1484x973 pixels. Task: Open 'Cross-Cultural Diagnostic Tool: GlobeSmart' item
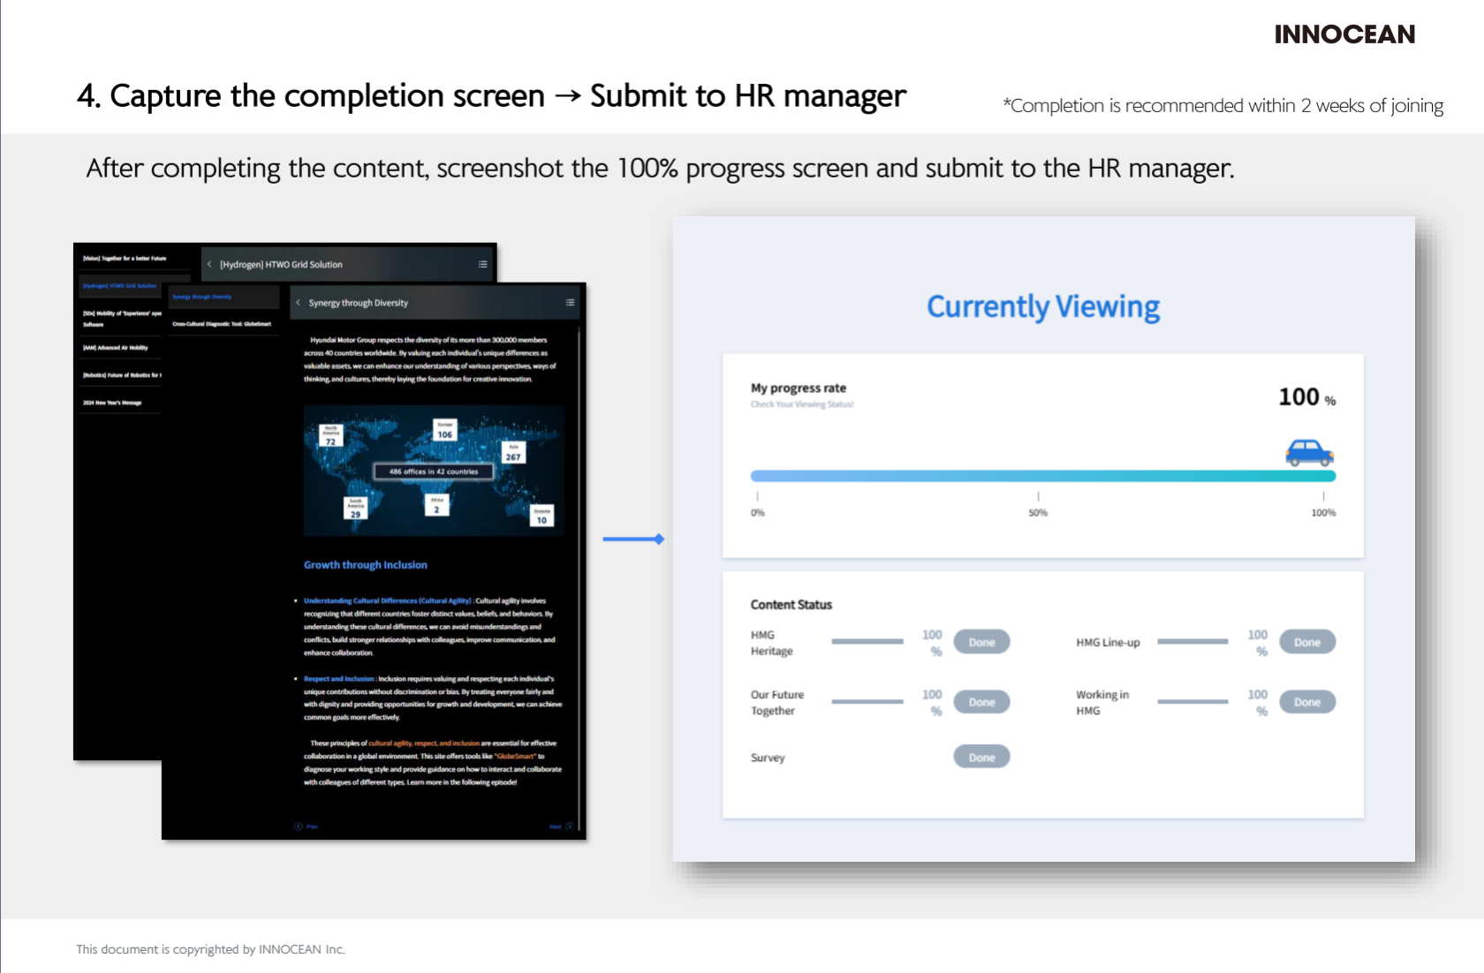point(222,324)
